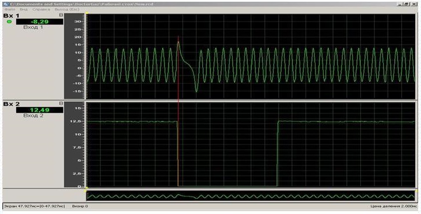Click the yellow marker above the Вх 1 graph
This screenshot has height=214, width=421.
tap(87, 13)
